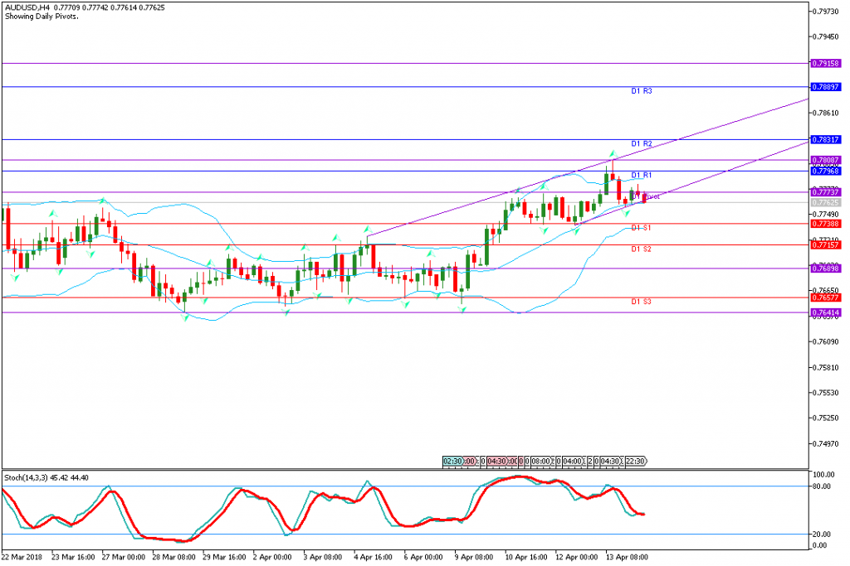Viewport: 850px width, 566px height.
Task: Click the D1 S3 support label
Action: pyautogui.click(x=641, y=302)
